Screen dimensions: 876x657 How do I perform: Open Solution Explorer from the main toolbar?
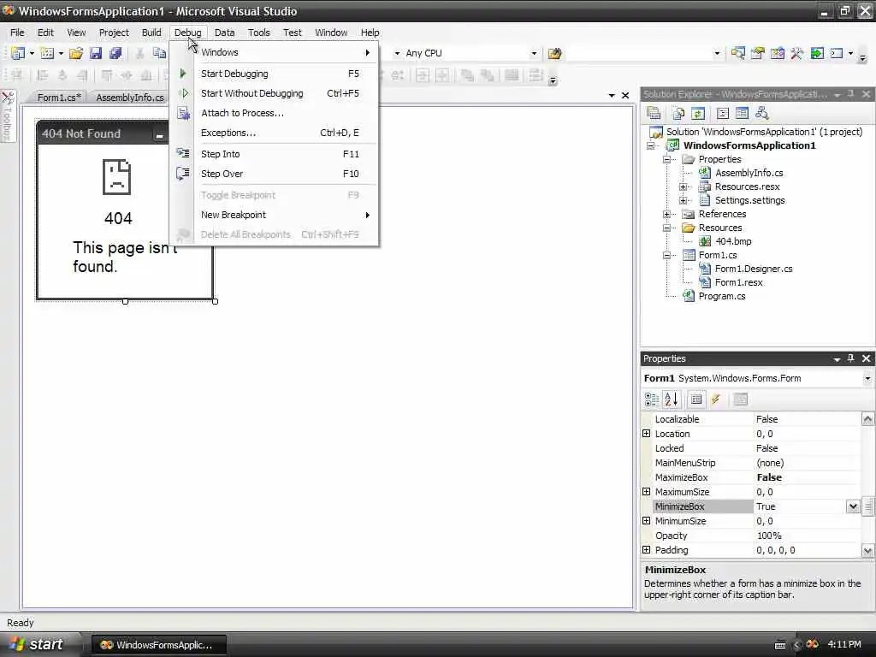click(x=737, y=53)
